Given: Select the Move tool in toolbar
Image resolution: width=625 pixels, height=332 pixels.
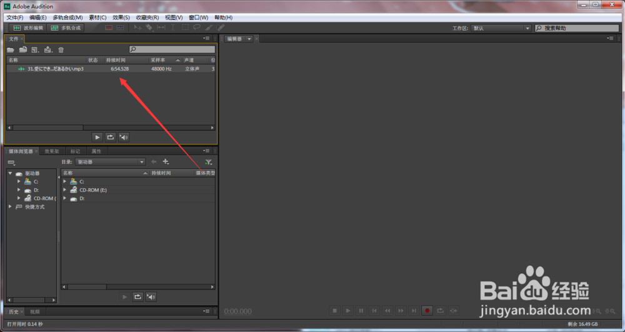Looking at the screenshot, I should click(138, 28).
